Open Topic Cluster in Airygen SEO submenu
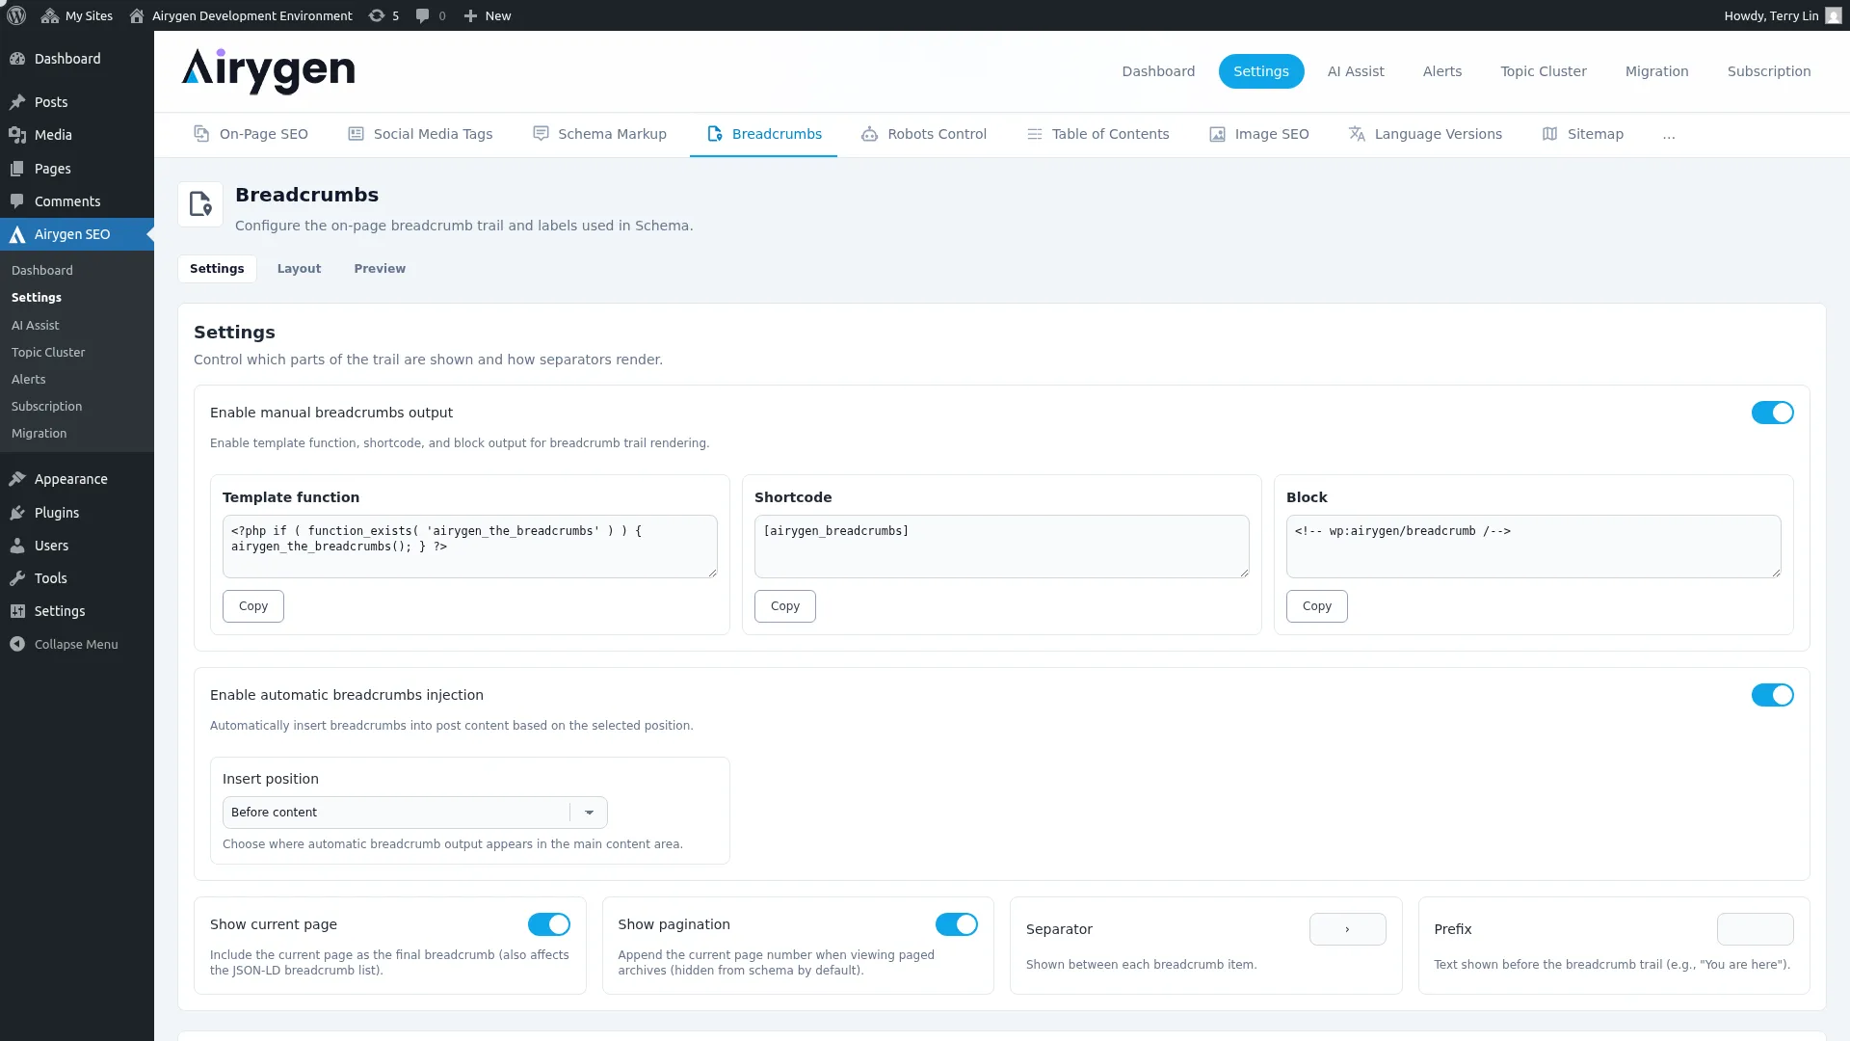1850x1041 pixels. click(x=48, y=353)
